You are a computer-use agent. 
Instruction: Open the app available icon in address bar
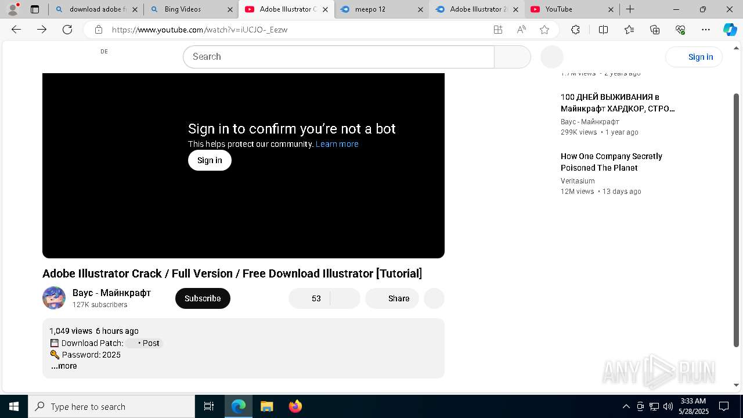pyautogui.click(x=498, y=30)
